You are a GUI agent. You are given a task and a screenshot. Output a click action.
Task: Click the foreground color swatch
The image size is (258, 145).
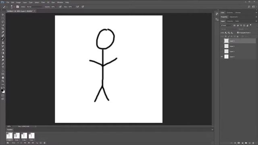[2, 90]
